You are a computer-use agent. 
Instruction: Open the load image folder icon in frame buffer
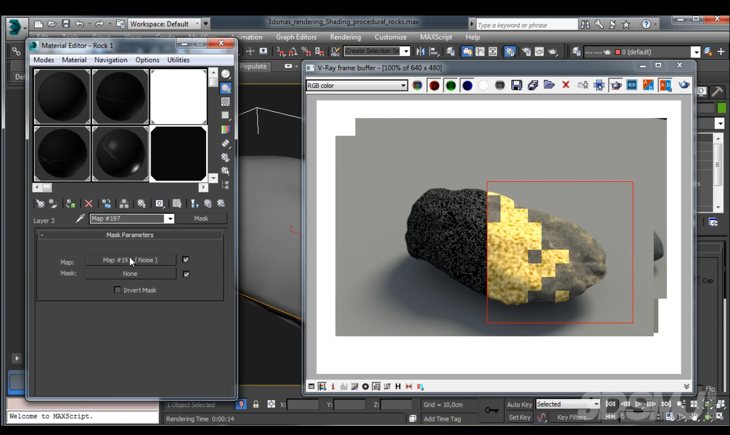coord(549,86)
